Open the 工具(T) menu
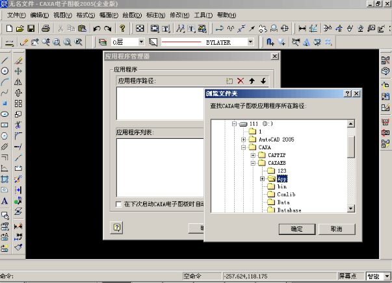Screen dimensions: 392x283 coord(203,14)
